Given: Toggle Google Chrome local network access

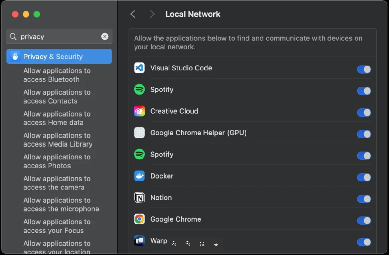Looking at the screenshot, I should [364, 221].
